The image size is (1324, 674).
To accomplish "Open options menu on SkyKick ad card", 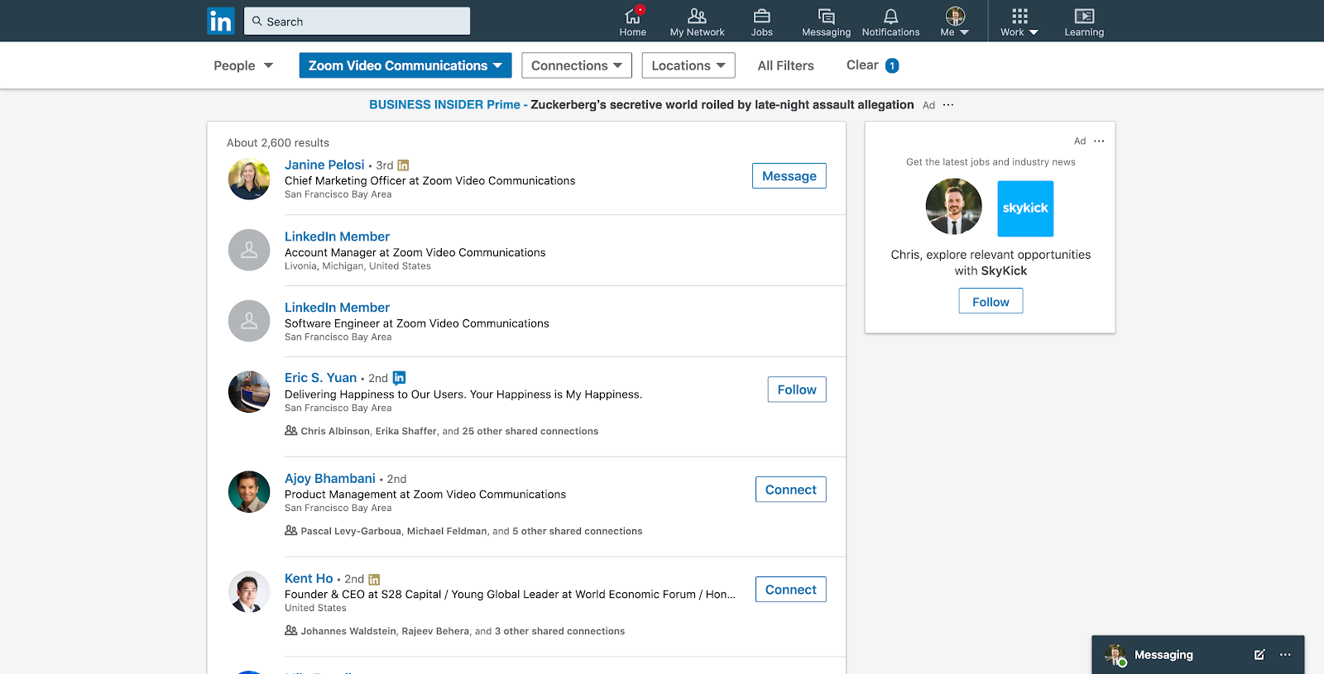I will coord(1099,141).
